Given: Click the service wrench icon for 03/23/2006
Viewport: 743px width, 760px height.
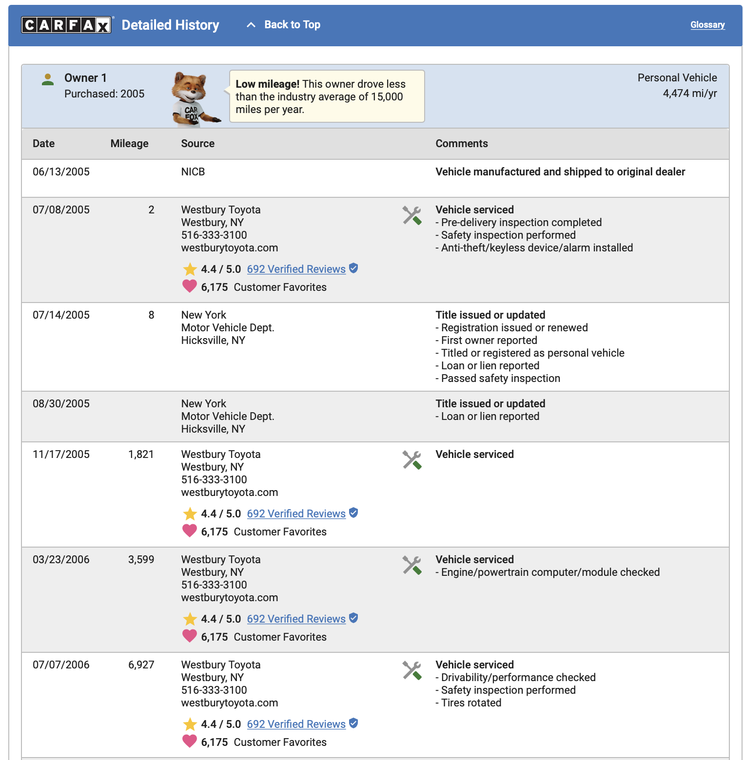Looking at the screenshot, I should tap(412, 565).
